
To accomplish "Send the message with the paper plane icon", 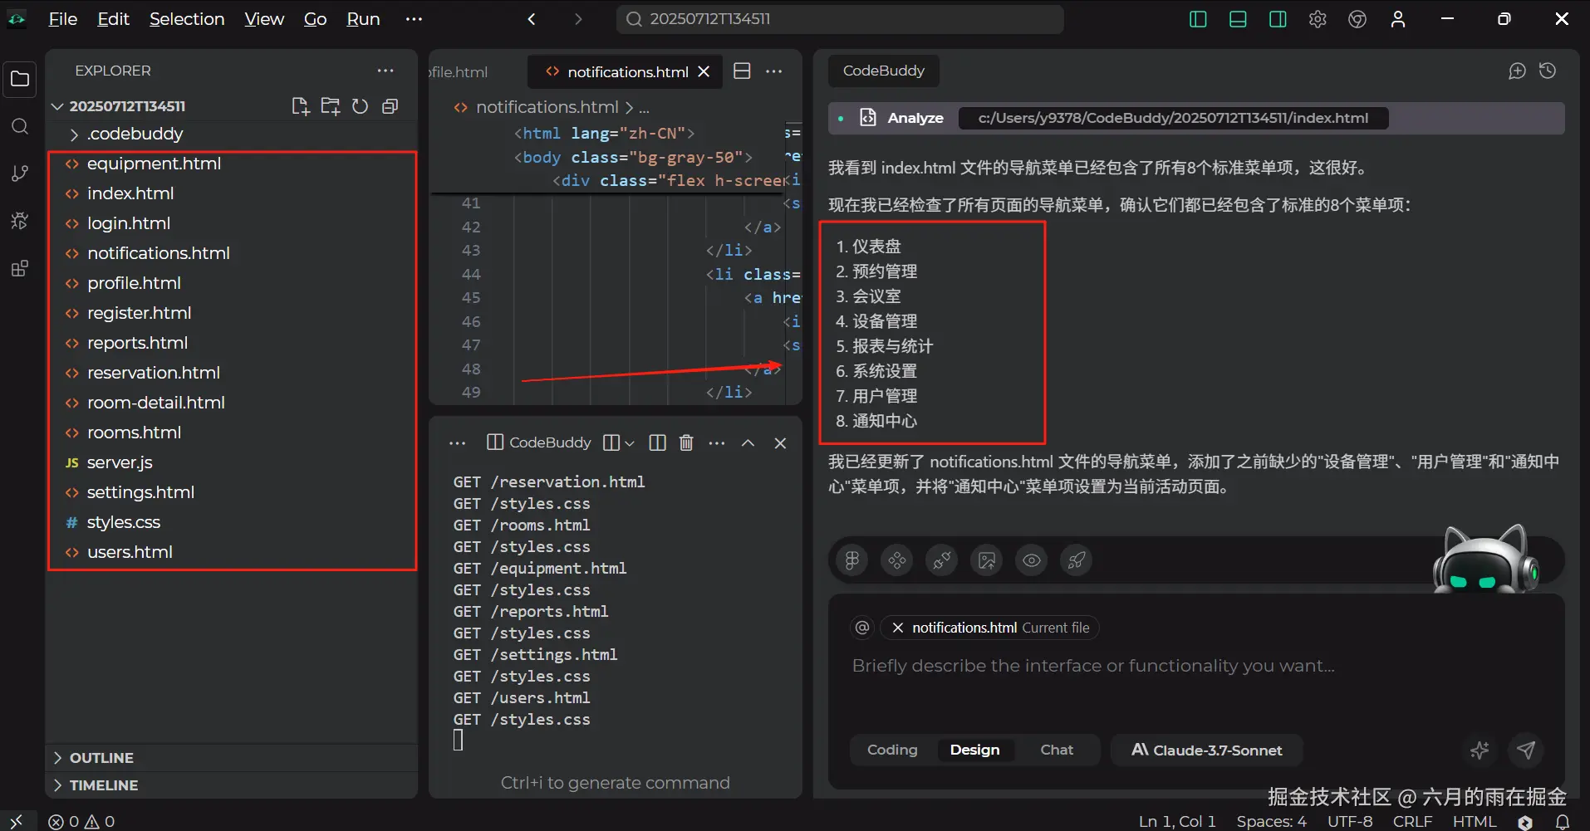I will [1526, 750].
